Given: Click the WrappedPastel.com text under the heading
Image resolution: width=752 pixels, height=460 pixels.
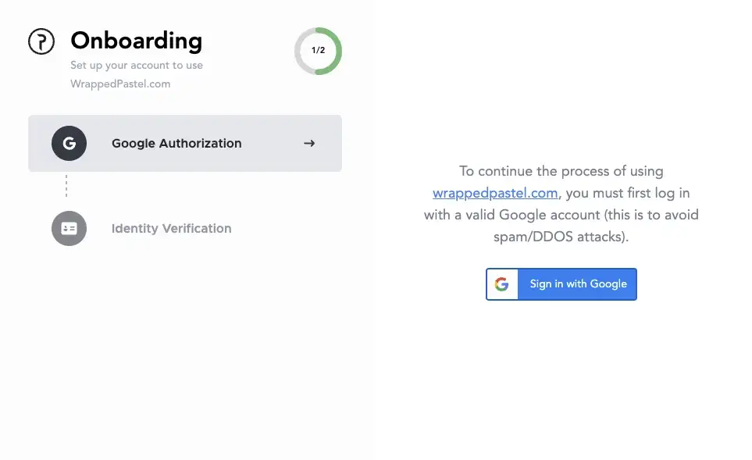Looking at the screenshot, I should click(x=120, y=84).
